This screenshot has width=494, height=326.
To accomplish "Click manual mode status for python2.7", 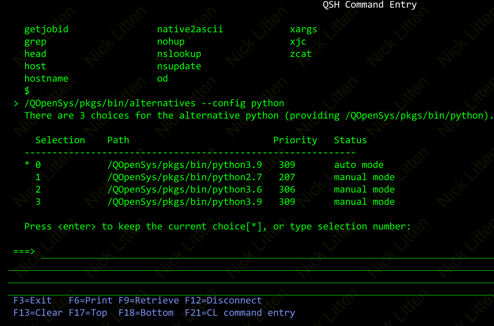I will 364,177.
